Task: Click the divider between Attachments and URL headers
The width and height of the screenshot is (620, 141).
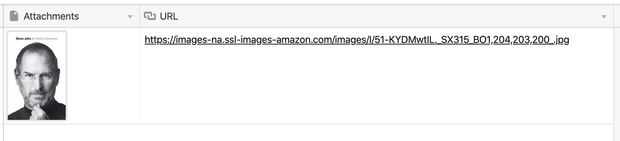Action: click(x=140, y=16)
